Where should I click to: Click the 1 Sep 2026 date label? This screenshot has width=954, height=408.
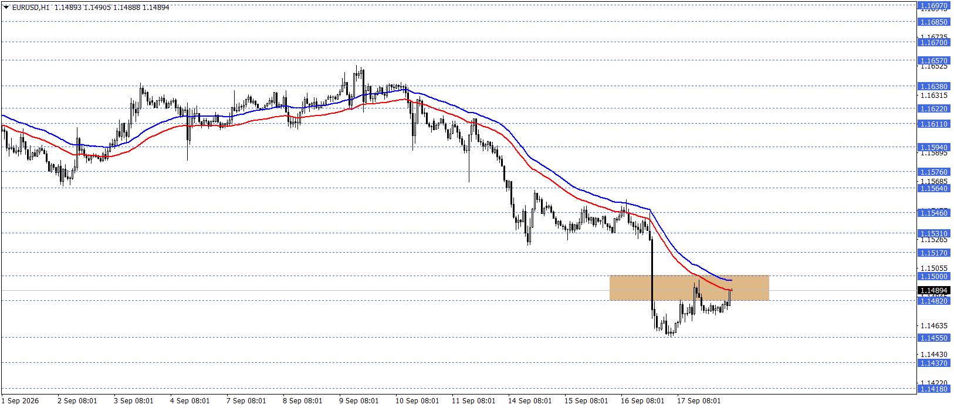pos(20,401)
